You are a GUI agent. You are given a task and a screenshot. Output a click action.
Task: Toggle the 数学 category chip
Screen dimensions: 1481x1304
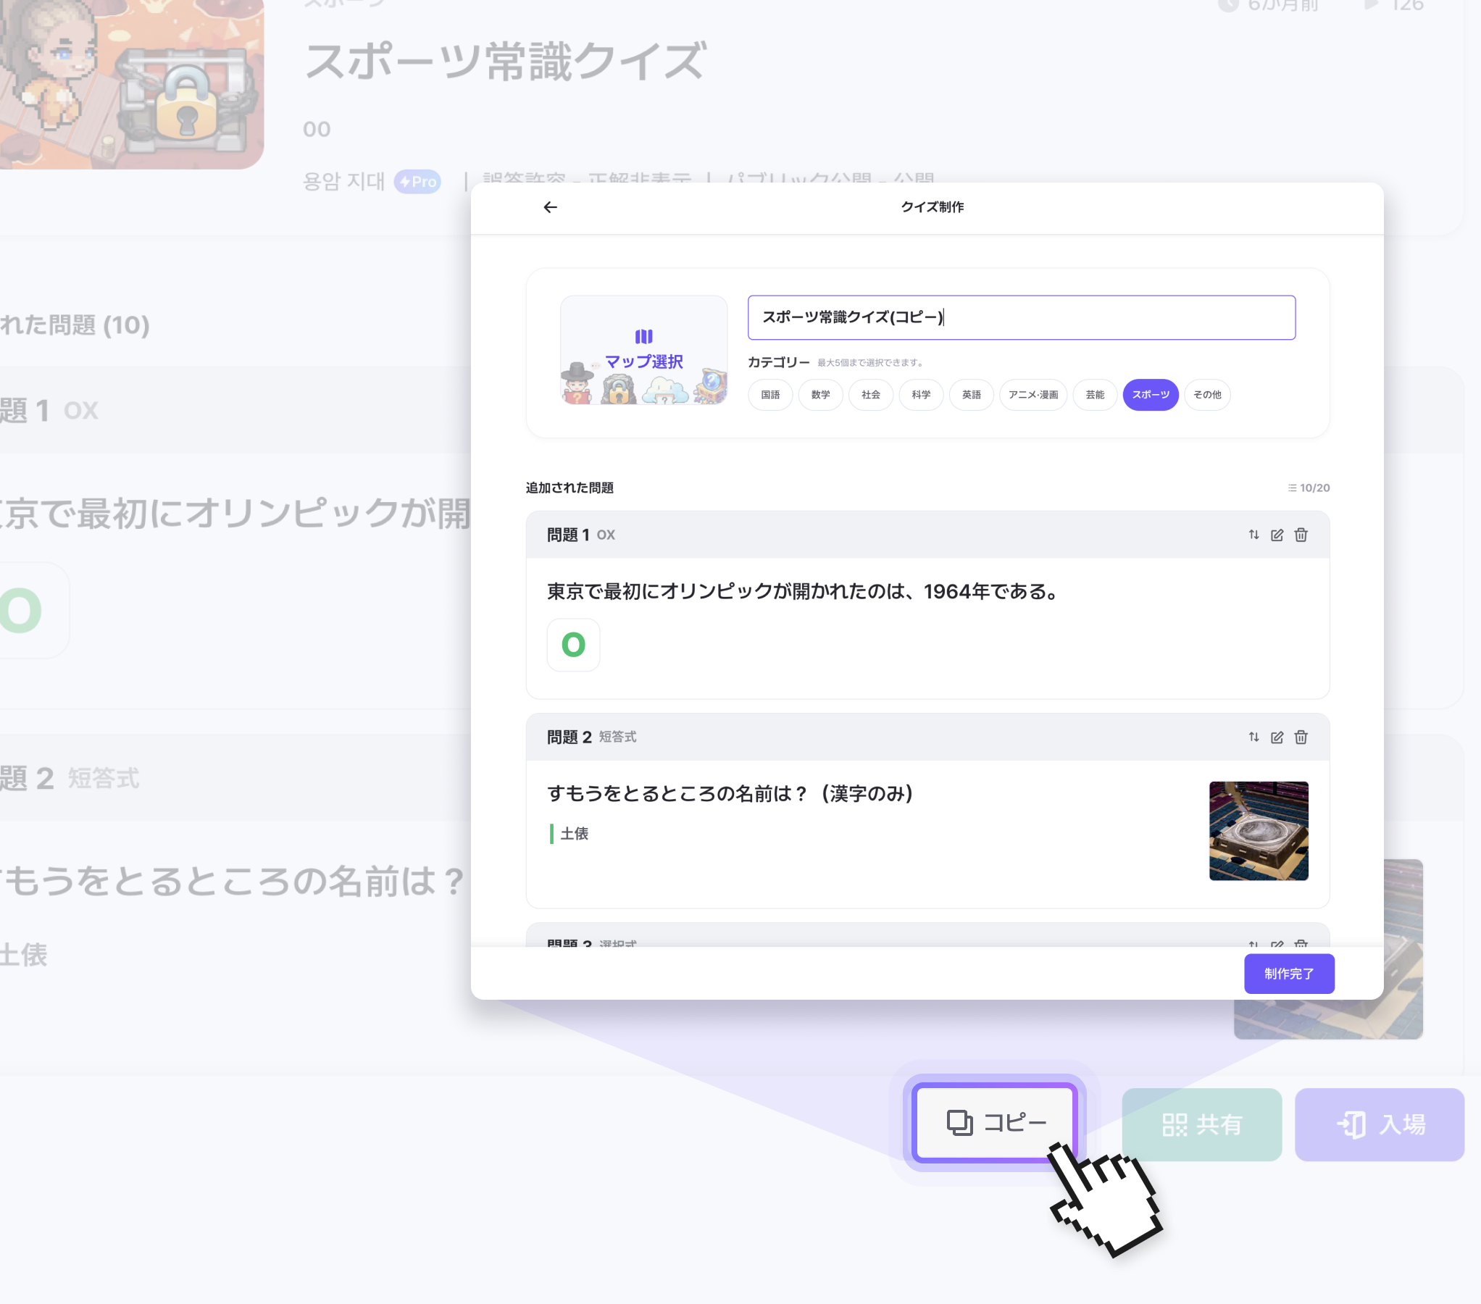click(820, 395)
